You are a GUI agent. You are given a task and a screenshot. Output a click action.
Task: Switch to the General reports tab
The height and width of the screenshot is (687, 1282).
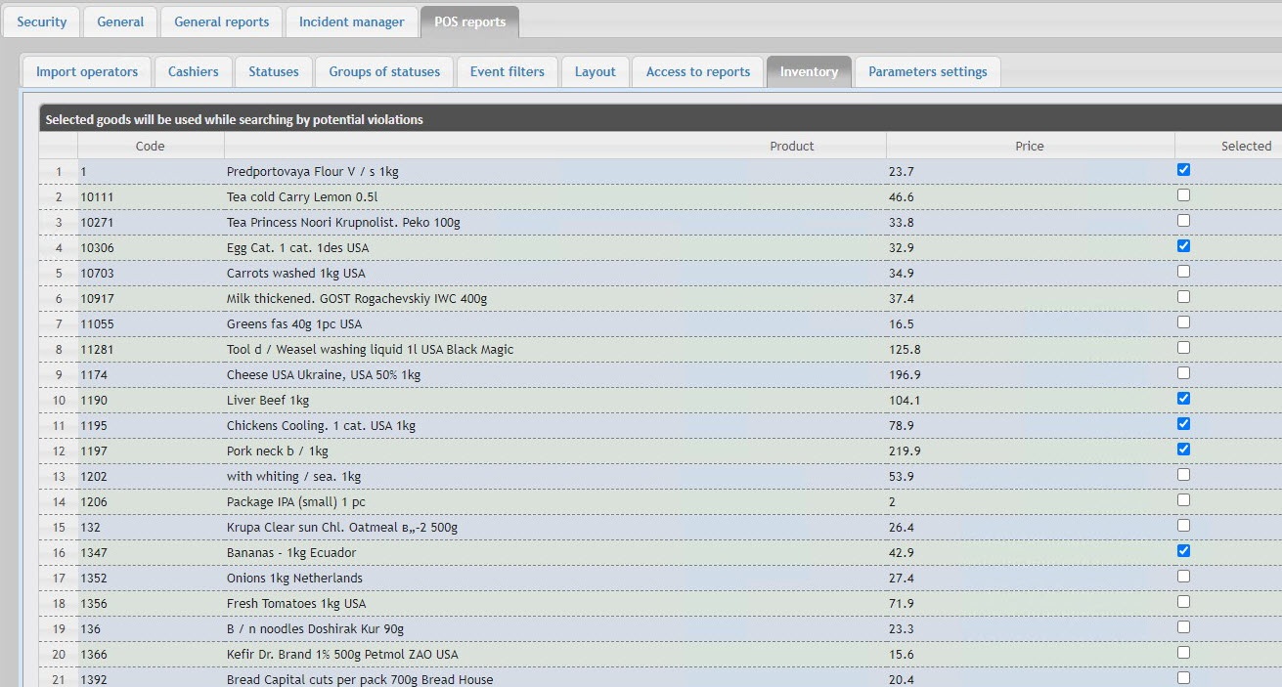click(221, 21)
